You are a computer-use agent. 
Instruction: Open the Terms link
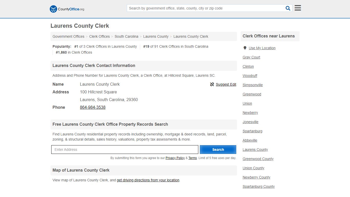193,158
